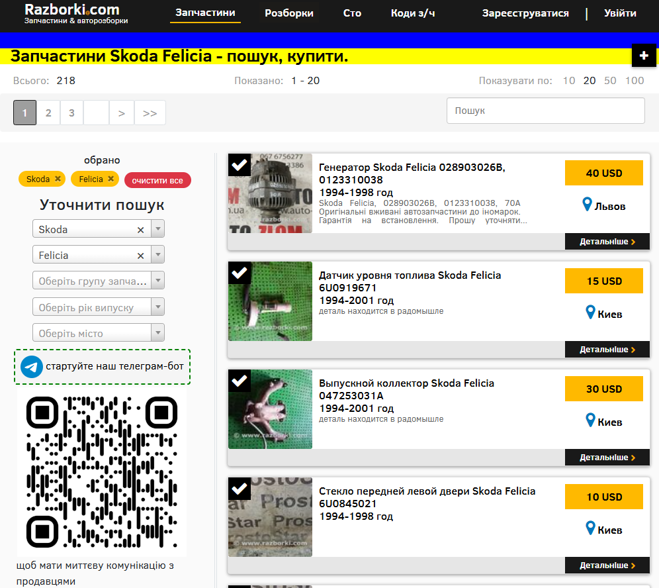The width and height of the screenshot is (659, 588).
Task: Click location pin on fuel level sensor listing
Action: tap(590, 312)
